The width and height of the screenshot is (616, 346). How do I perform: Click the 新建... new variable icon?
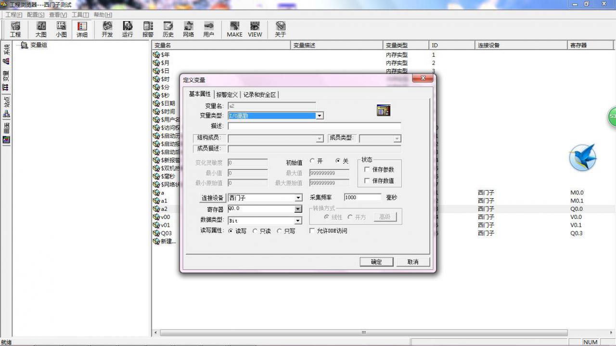click(x=156, y=241)
